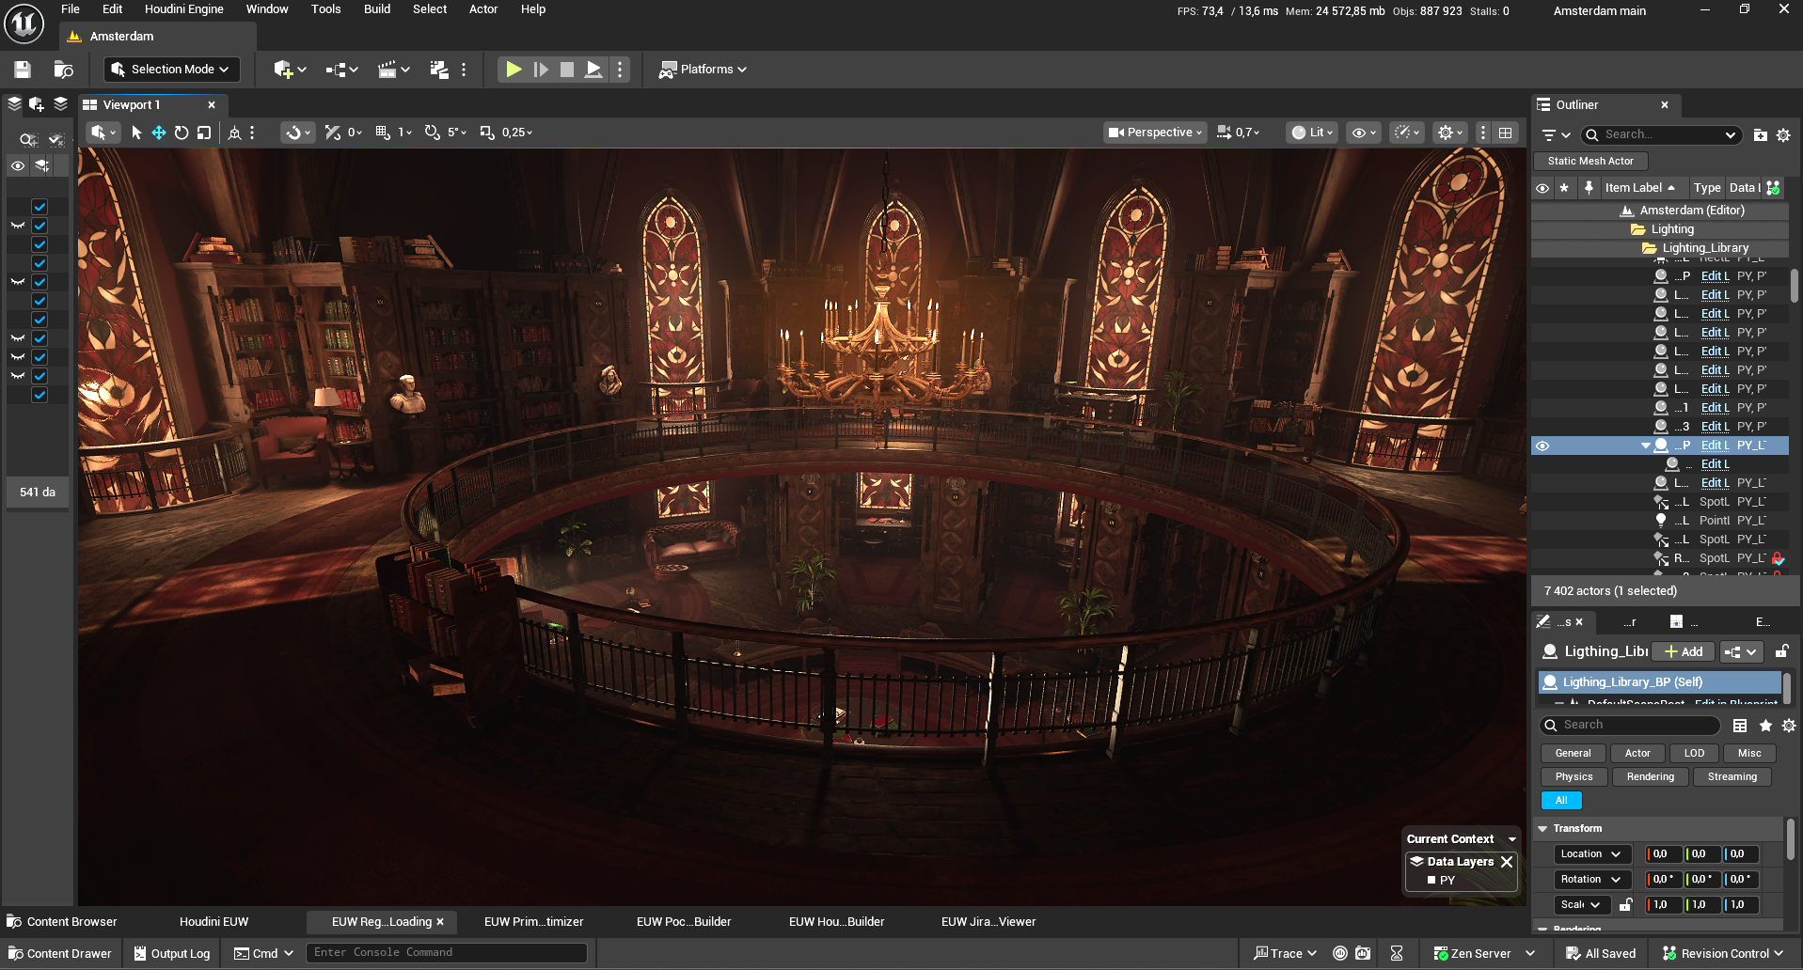Image resolution: width=1803 pixels, height=970 pixels.
Task: Open the Perspective view dropdown
Action: pyautogui.click(x=1156, y=133)
